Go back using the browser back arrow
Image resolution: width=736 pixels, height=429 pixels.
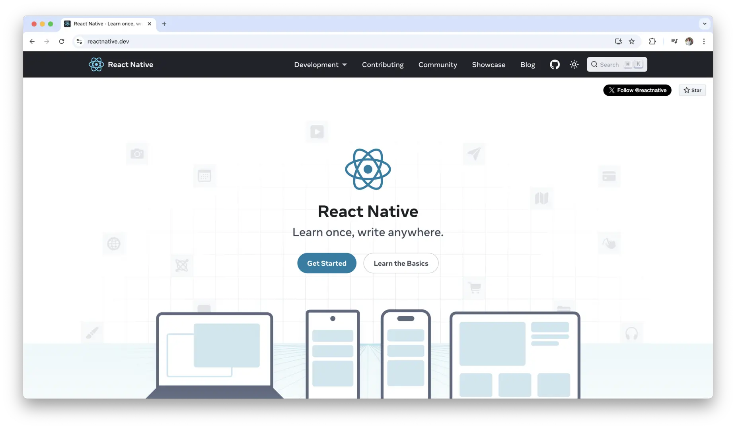(32, 41)
